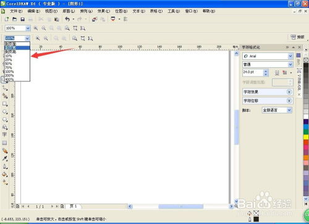Choose 10% in the zoom list

click(x=17, y=56)
